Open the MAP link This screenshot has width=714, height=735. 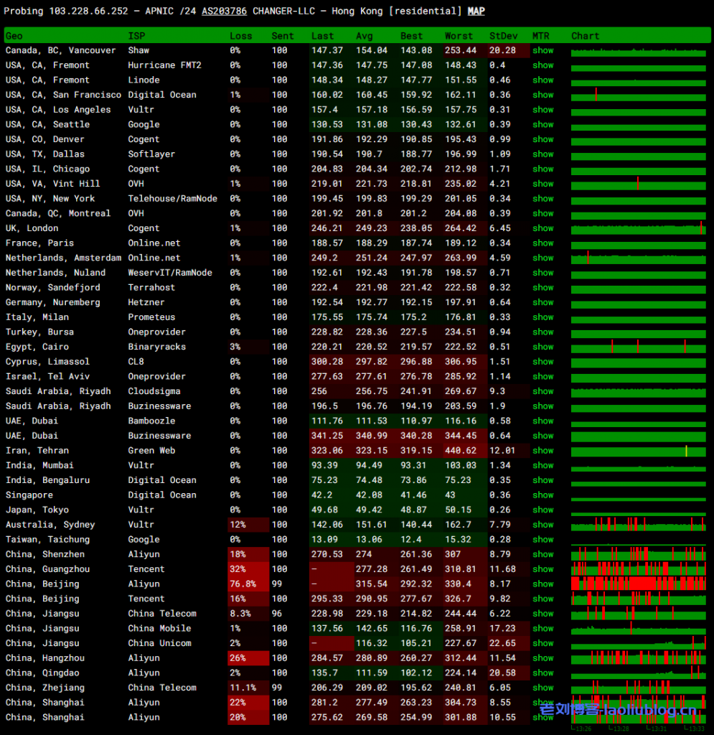tap(476, 11)
